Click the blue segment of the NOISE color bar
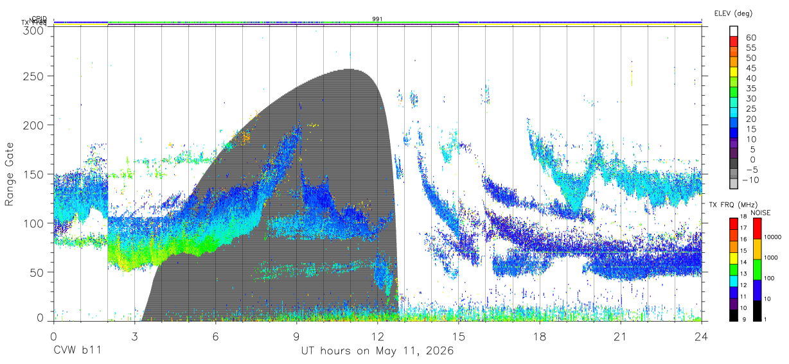 coord(756,289)
